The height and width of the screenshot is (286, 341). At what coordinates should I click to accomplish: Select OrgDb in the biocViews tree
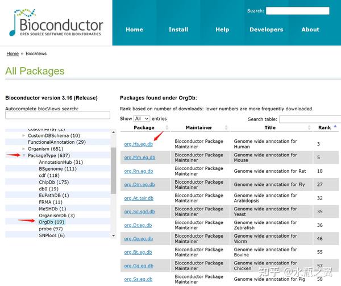pyautogui.click(x=51, y=222)
